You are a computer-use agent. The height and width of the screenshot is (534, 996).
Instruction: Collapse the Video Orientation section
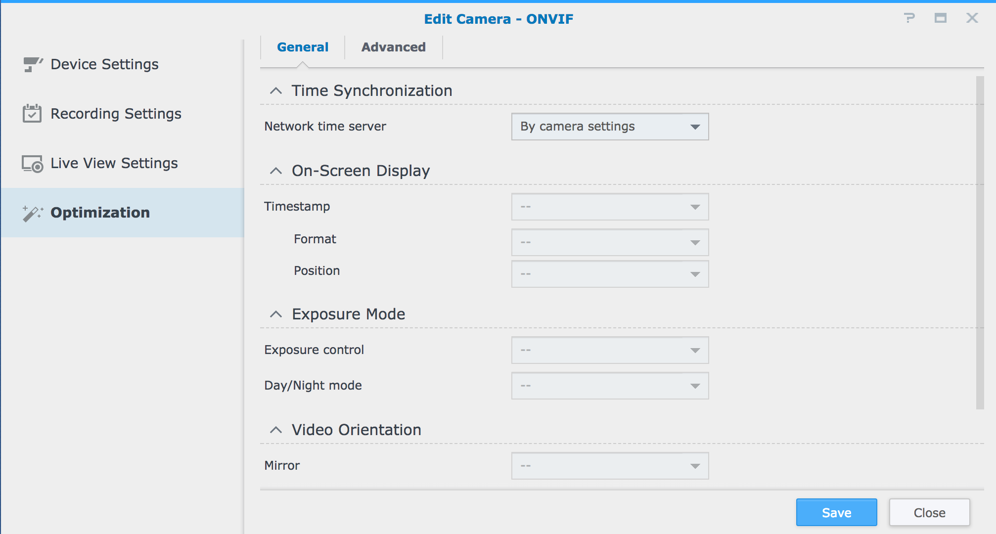coord(276,430)
